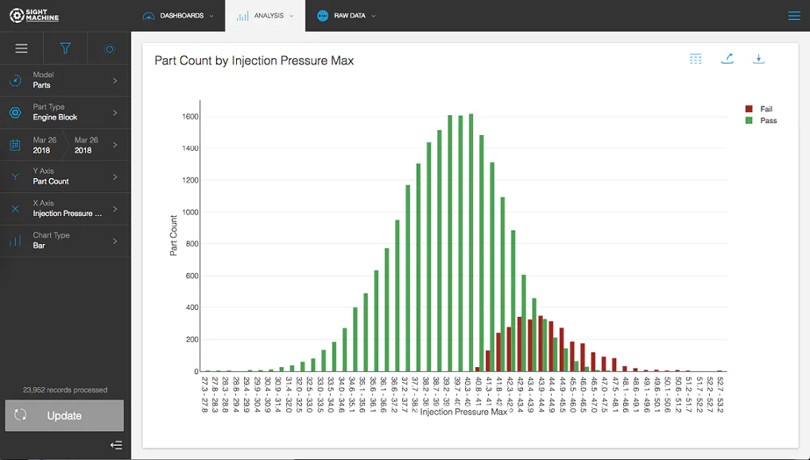Image resolution: width=810 pixels, height=460 pixels.
Task: Open the Chart Type Bar selector
Action: pyautogui.click(x=65, y=241)
